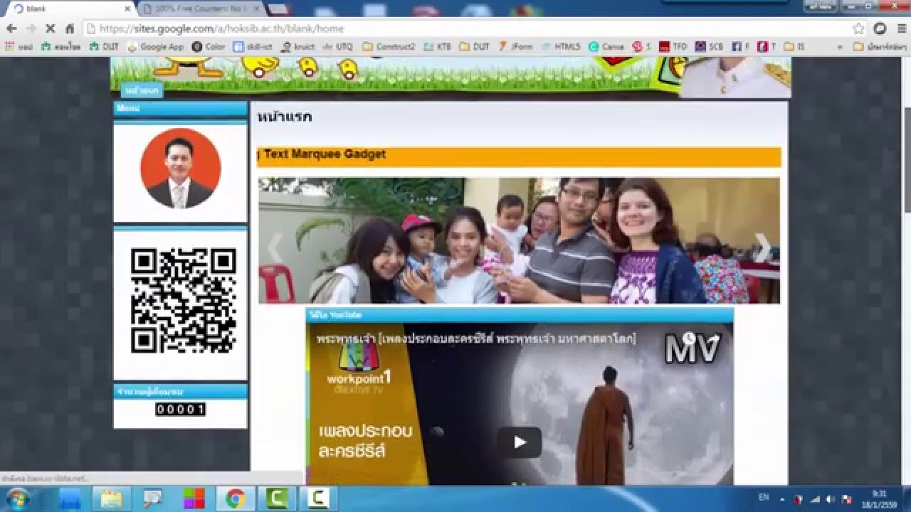Play the YouTube video
Viewport: 911px width, 512px height.
520,442
